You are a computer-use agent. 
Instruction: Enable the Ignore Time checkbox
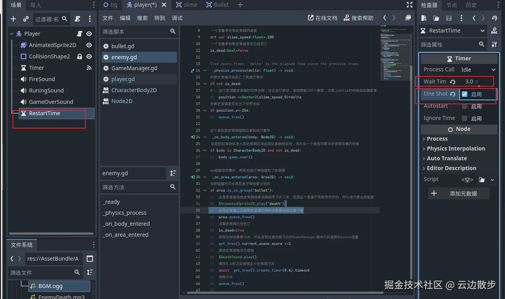465,118
